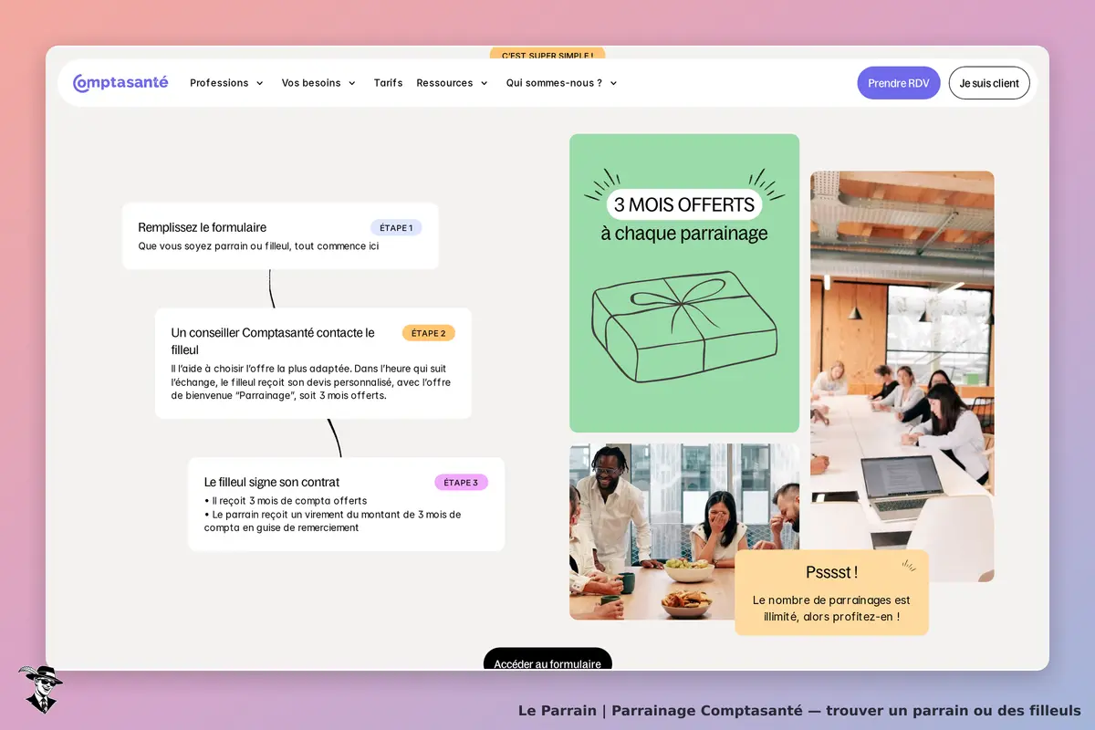Click the ÉTAPE 3 badge

click(x=461, y=483)
